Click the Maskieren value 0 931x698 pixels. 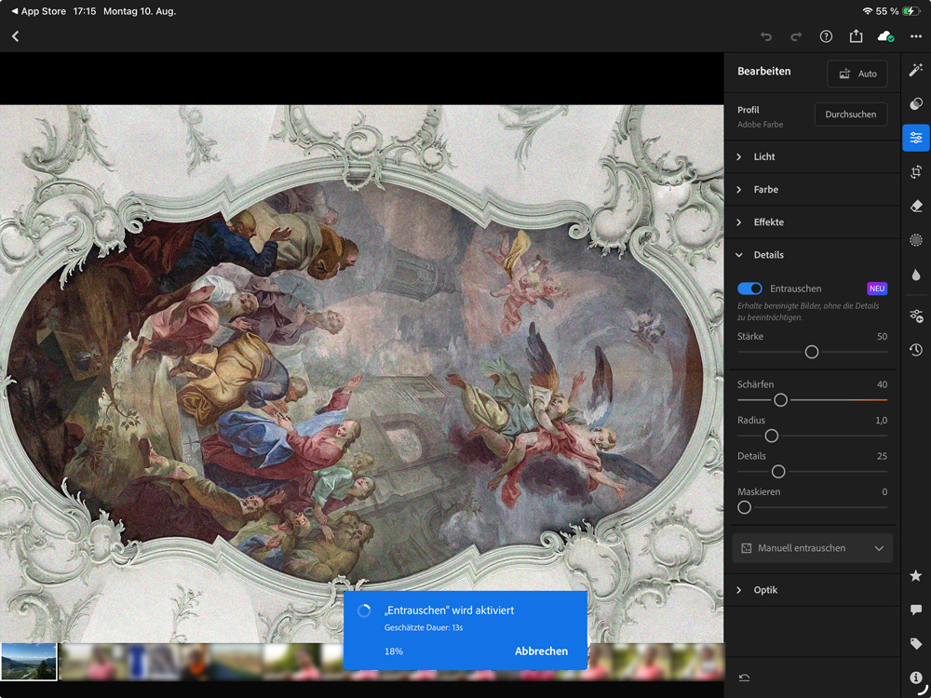coord(884,491)
